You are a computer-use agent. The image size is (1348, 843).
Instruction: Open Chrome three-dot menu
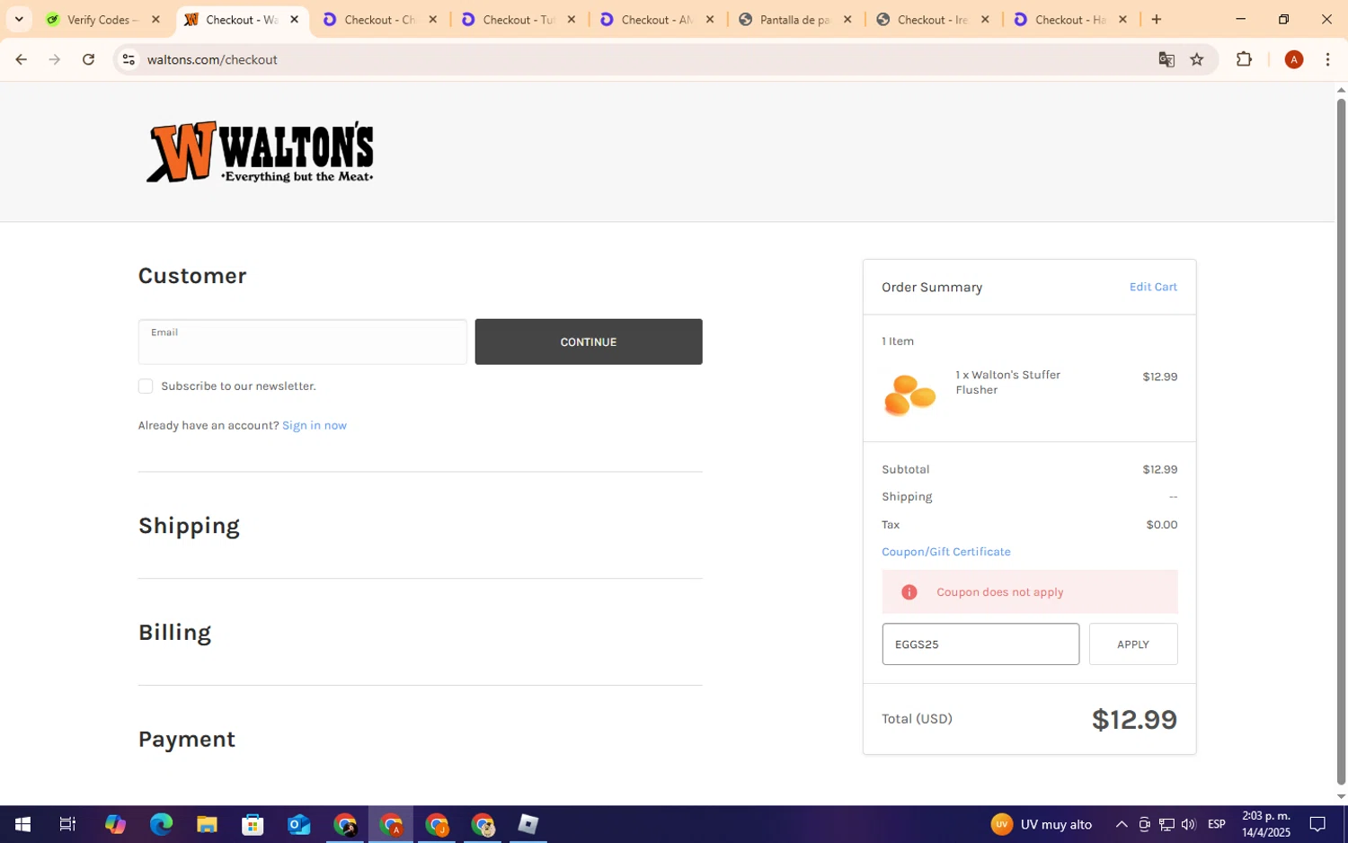pos(1327,59)
